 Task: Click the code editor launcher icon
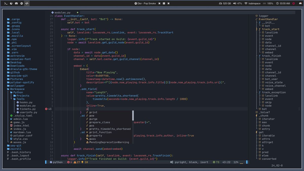[x=27, y=4]
